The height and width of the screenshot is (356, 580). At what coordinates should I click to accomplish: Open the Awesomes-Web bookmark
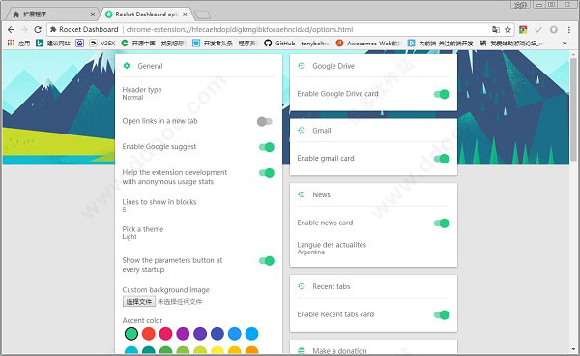(x=369, y=43)
